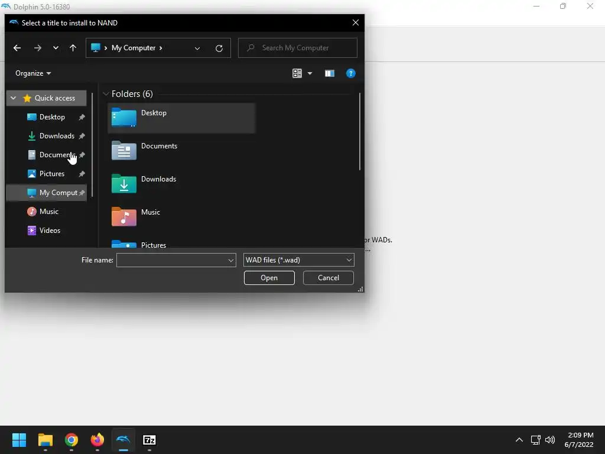Open the Organize menu
This screenshot has width=605, height=454.
[x=33, y=73]
